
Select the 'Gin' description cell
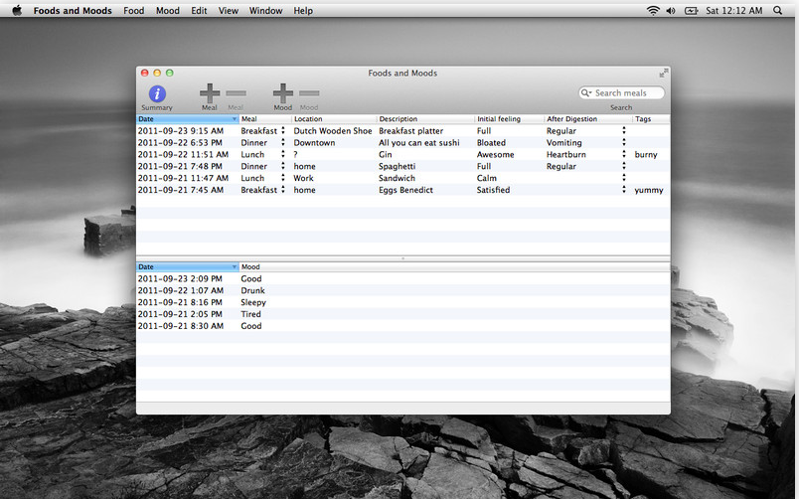[x=386, y=154]
